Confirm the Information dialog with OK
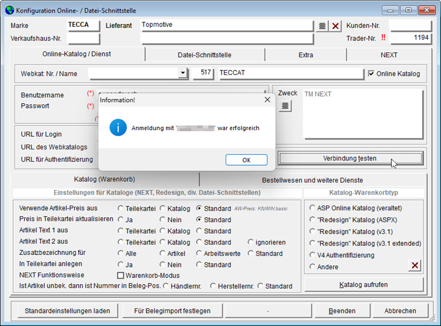Viewport: 441px width, 326px height. click(246, 160)
